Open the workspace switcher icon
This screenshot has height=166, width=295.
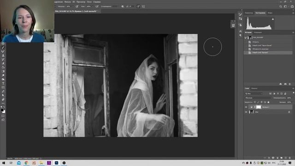tap(285, 6)
